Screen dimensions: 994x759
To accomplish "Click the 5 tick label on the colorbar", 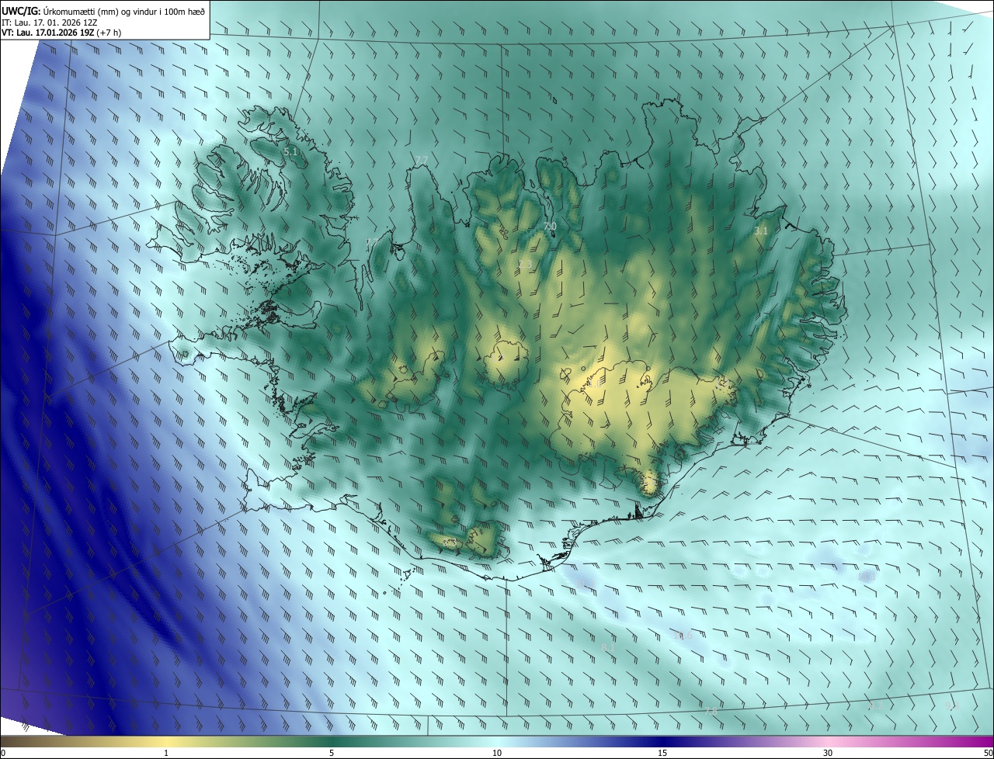I will [x=332, y=753].
